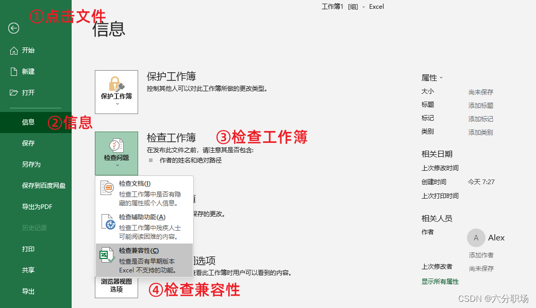Viewport: 536px width, 308px height.
Task: Click the 检查问题 checklist icon
Action: pyautogui.click(x=116, y=145)
